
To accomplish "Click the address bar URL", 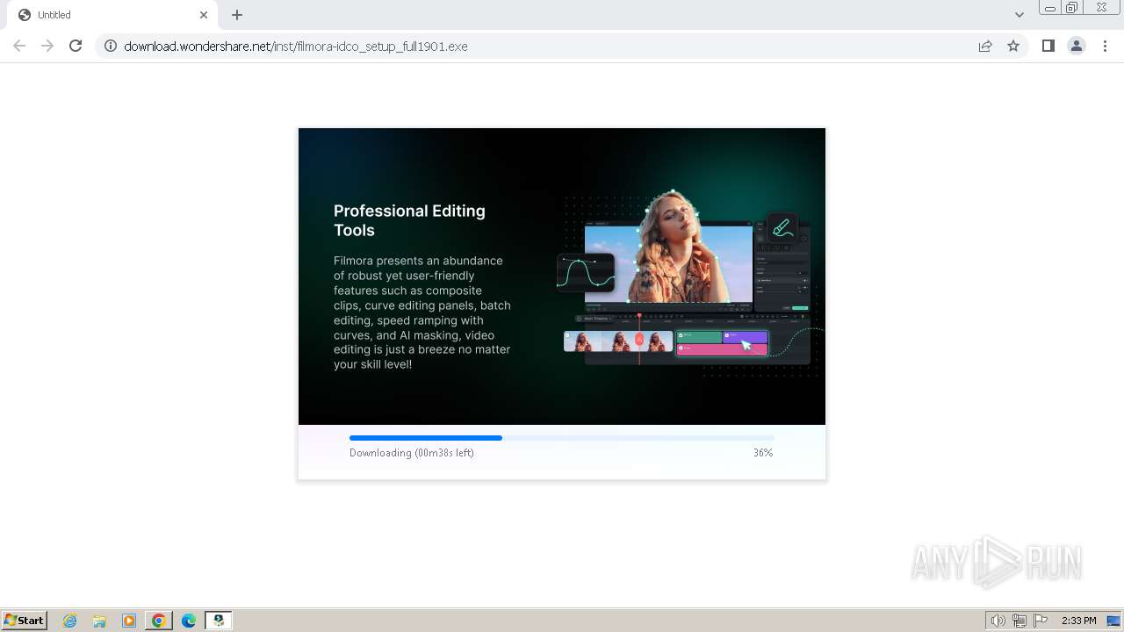I will (296, 47).
